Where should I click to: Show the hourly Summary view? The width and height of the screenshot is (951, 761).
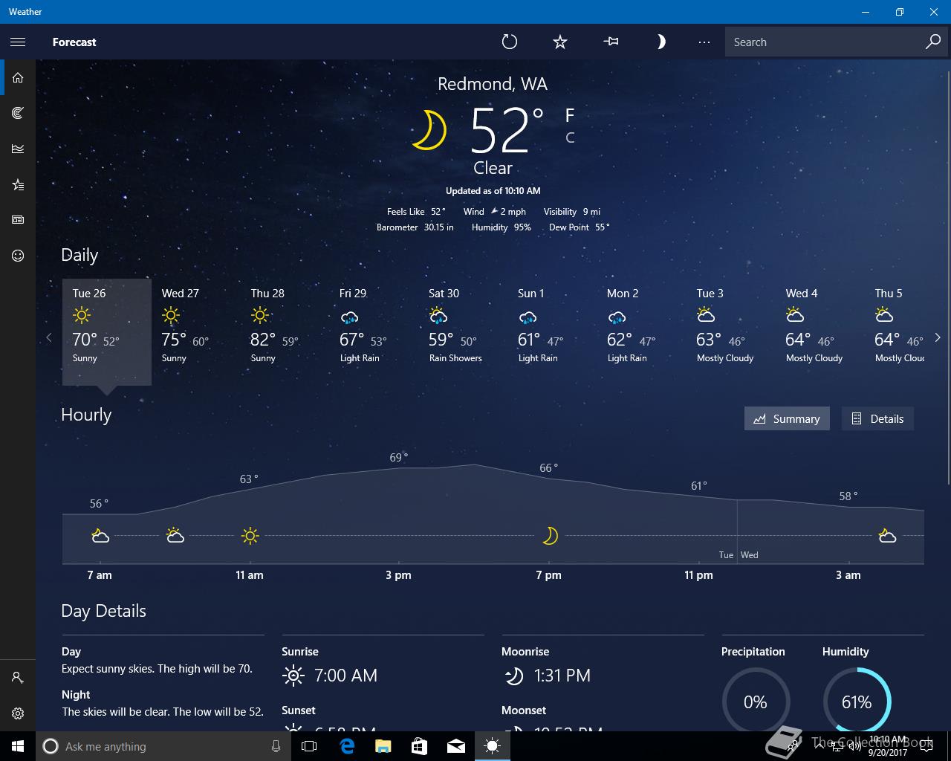pyautogui.click(x=787, y=418)
